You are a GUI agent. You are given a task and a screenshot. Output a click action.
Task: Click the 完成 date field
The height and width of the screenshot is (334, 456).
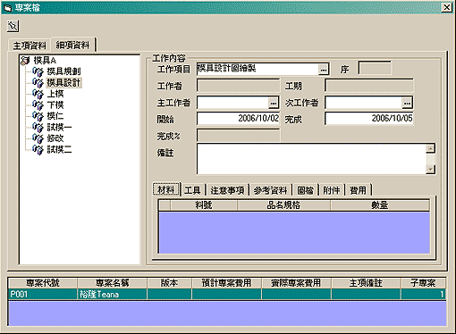click(x=369, y=119)
